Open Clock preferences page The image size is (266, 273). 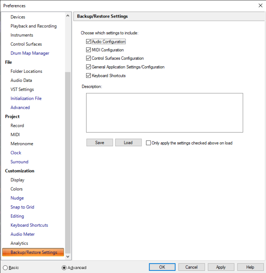coord(16,153)
